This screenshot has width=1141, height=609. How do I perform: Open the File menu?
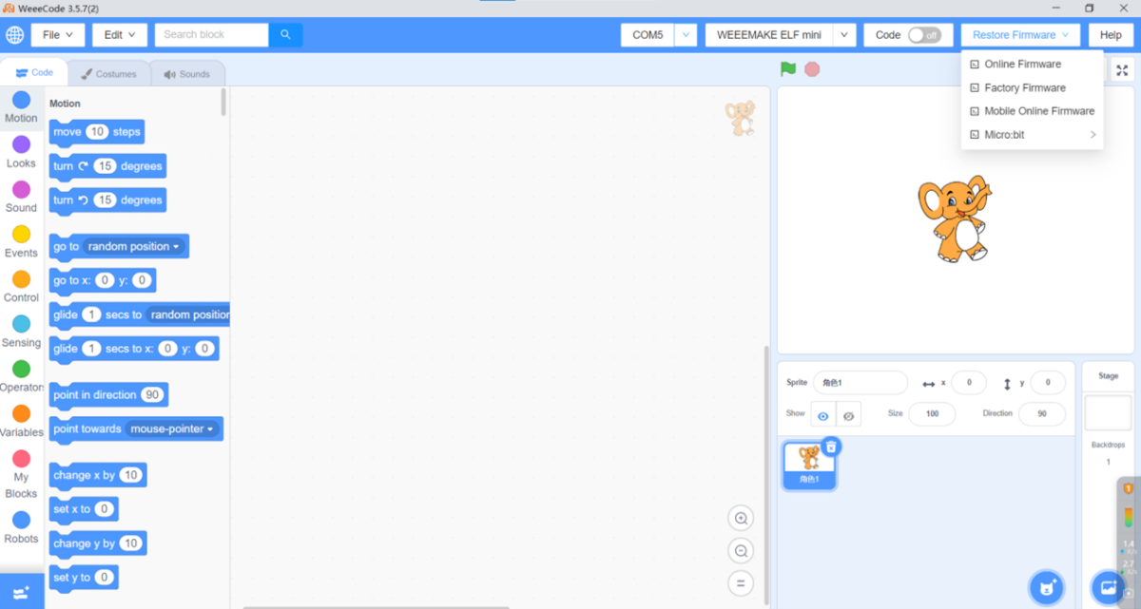click(57, 34)
